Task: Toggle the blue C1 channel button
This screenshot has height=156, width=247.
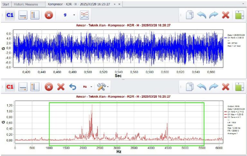Action: 10,15
